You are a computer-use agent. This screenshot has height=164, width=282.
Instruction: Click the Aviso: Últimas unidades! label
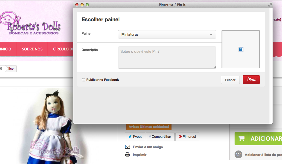pyautogui.click(x=149, y=127)
